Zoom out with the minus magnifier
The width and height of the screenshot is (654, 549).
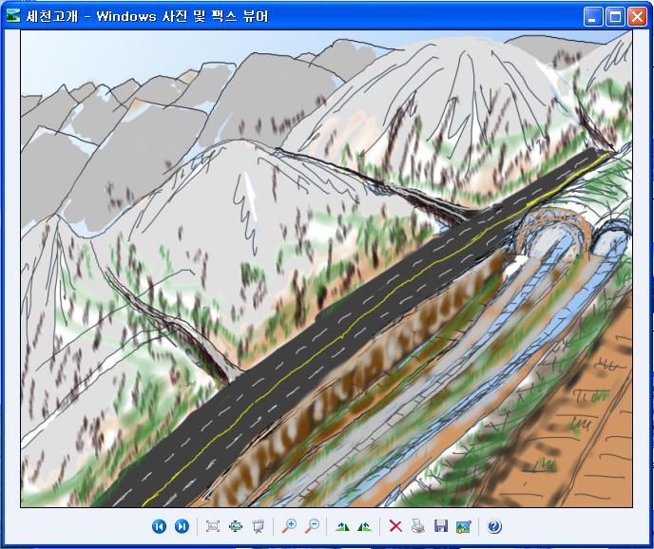[x=312, y=526]
